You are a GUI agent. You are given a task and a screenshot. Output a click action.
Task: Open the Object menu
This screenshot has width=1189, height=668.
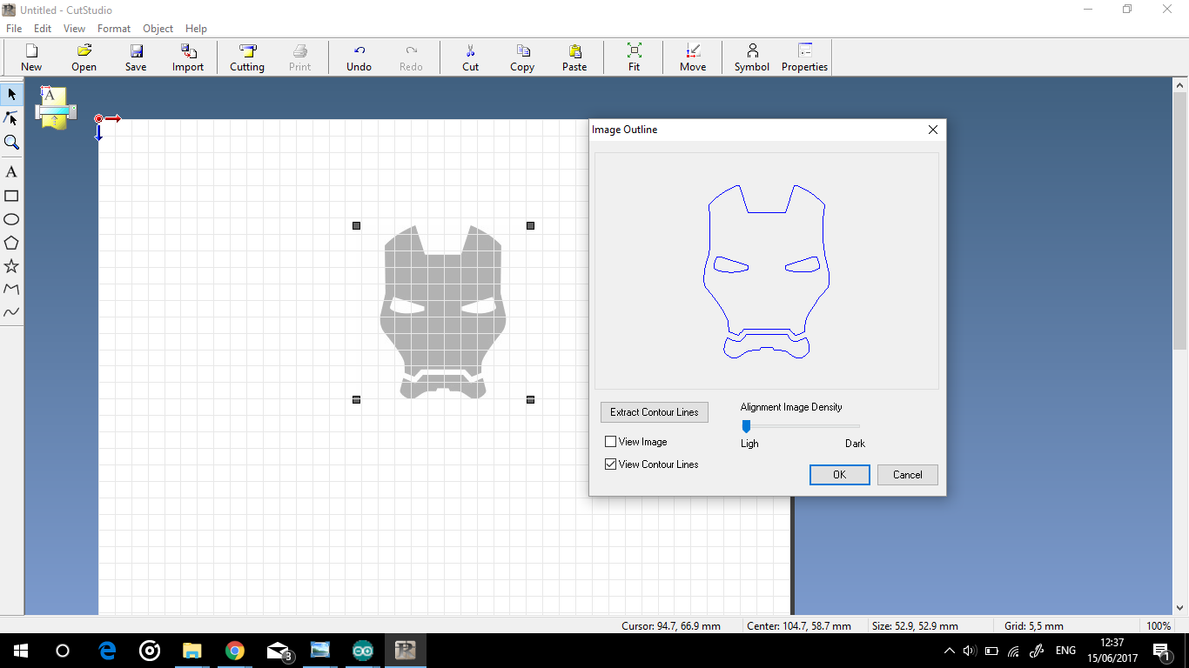158,29
